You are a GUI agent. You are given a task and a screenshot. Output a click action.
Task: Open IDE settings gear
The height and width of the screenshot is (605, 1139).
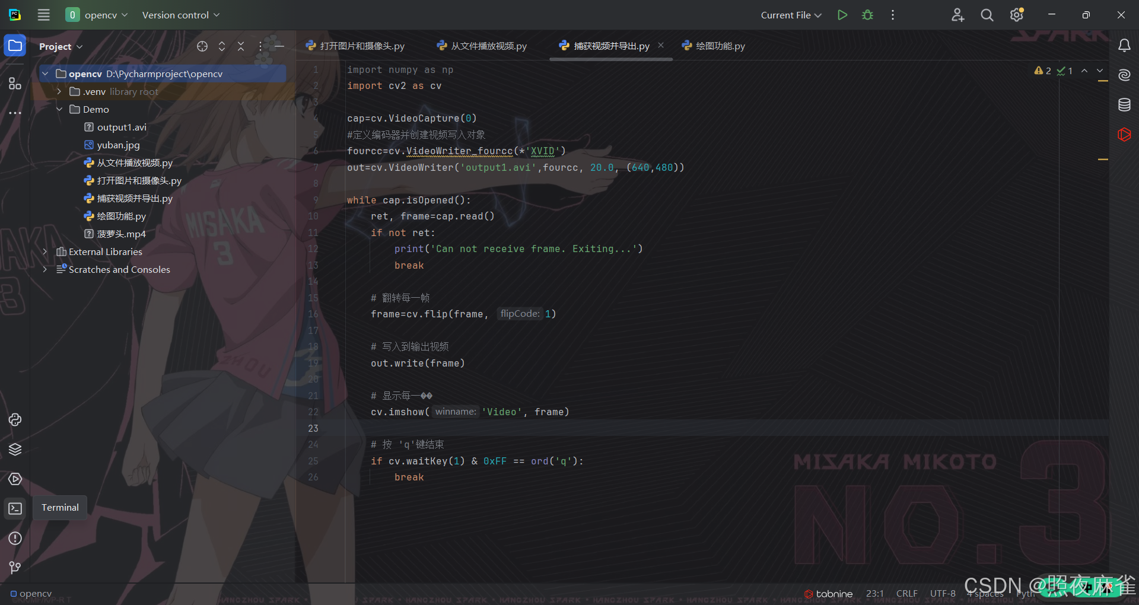click(1017, 15)
